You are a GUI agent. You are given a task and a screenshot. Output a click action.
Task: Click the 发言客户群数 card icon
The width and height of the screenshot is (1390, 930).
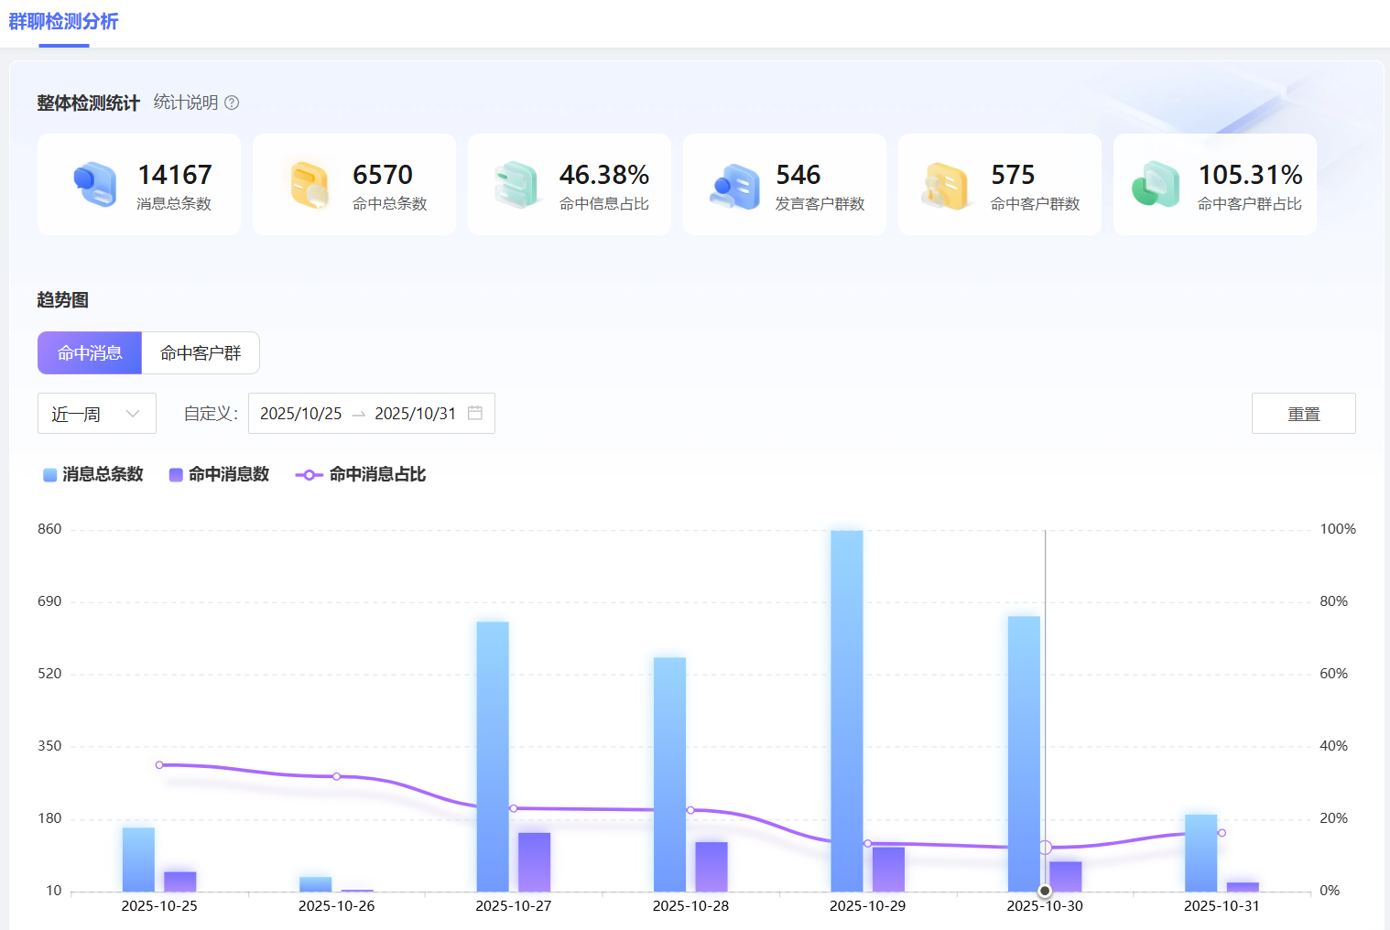[x=734, y=186]
